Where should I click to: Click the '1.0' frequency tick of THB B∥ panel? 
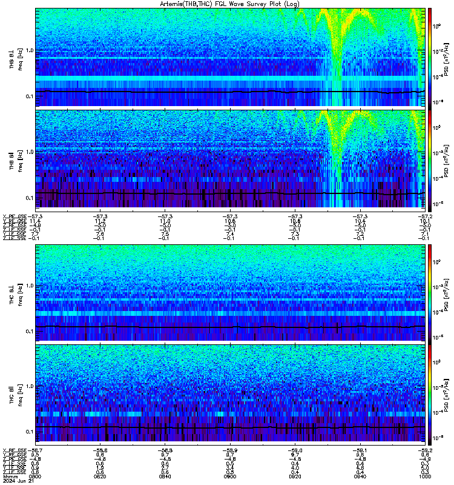pyautogui.click(x=30, y=152)
